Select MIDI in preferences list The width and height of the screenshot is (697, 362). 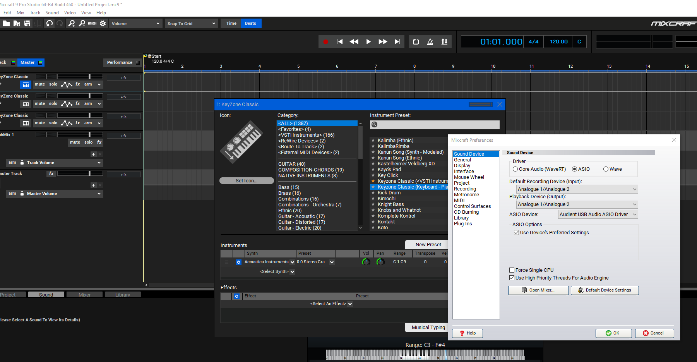coord(459,201)
